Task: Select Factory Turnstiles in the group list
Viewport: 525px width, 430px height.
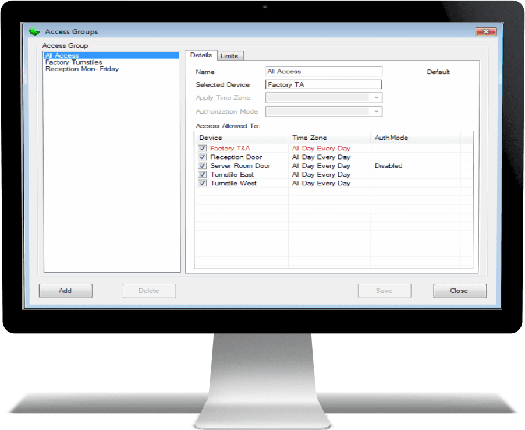Action: coord(73,62)
